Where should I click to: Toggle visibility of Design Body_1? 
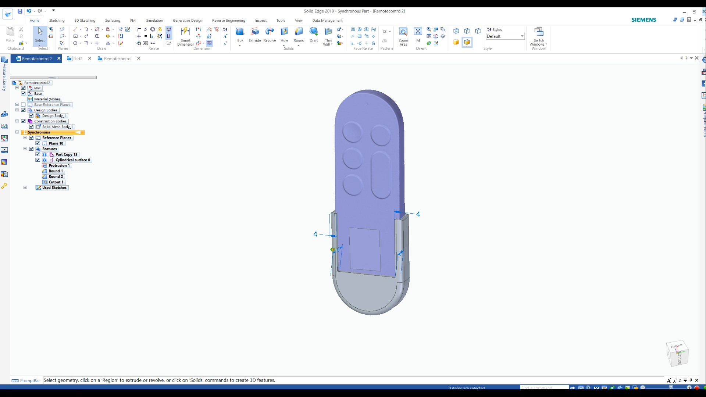(x=32, y=115)
